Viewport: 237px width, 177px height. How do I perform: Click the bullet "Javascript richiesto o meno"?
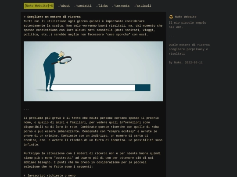(51, 176)
